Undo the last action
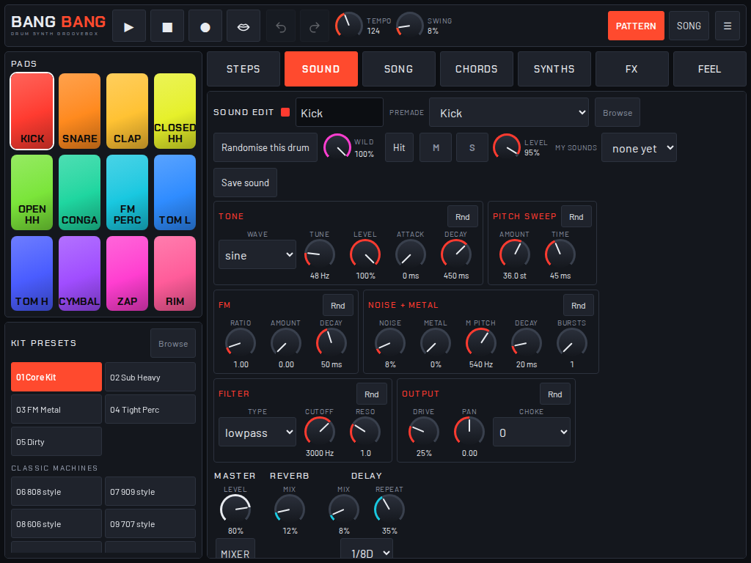Screen dimensions: 751x563 281,26
